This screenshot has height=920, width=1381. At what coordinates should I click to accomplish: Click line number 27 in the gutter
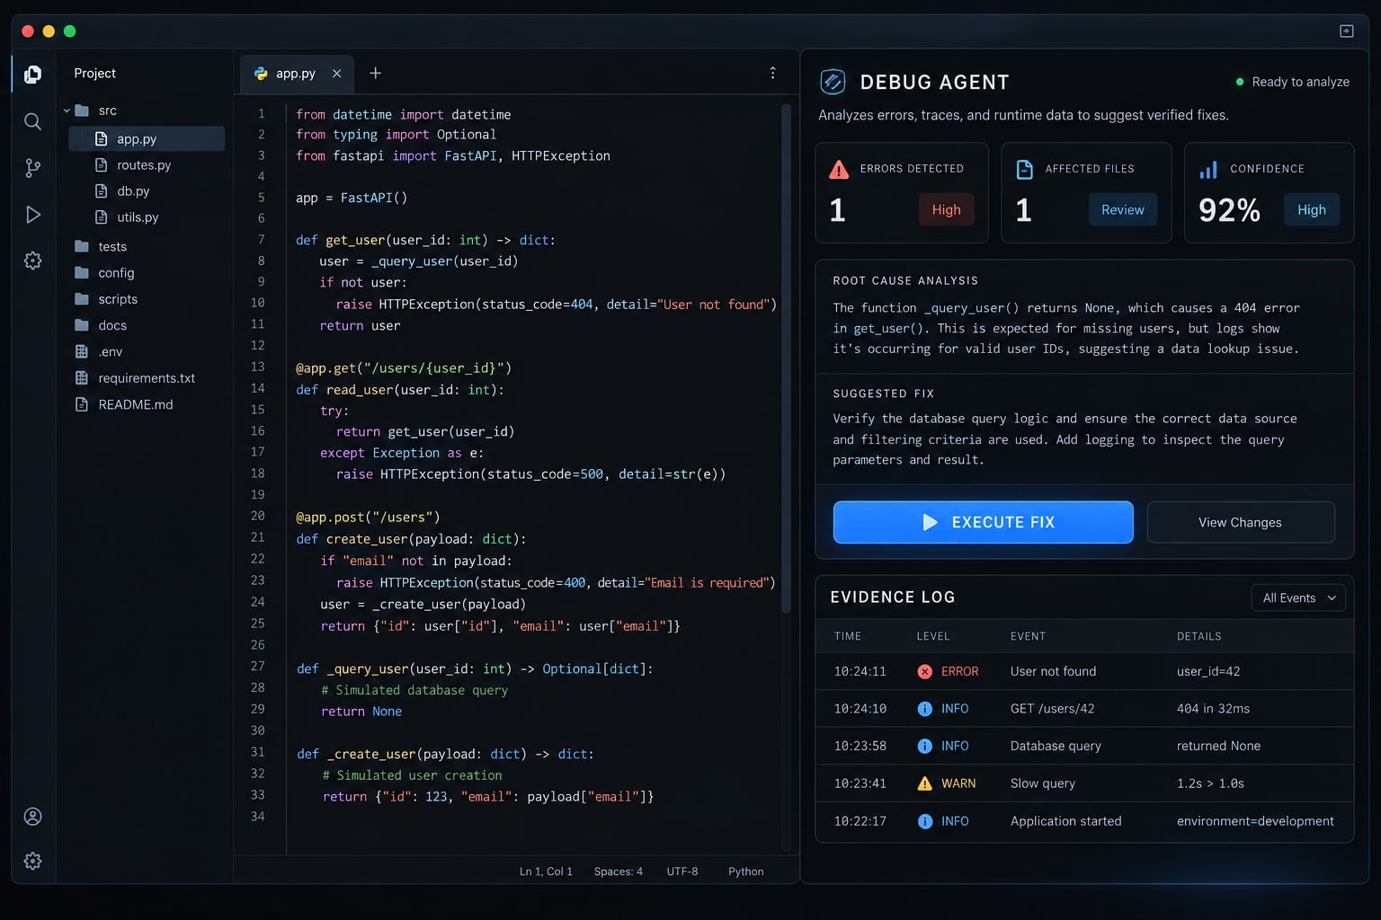click(x=258, y=666)
